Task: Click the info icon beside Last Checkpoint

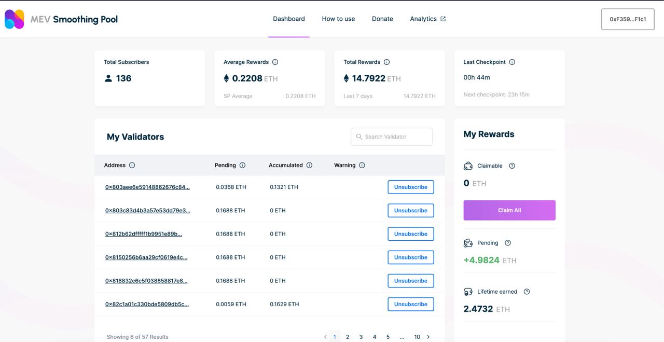Action: (512, 62)
